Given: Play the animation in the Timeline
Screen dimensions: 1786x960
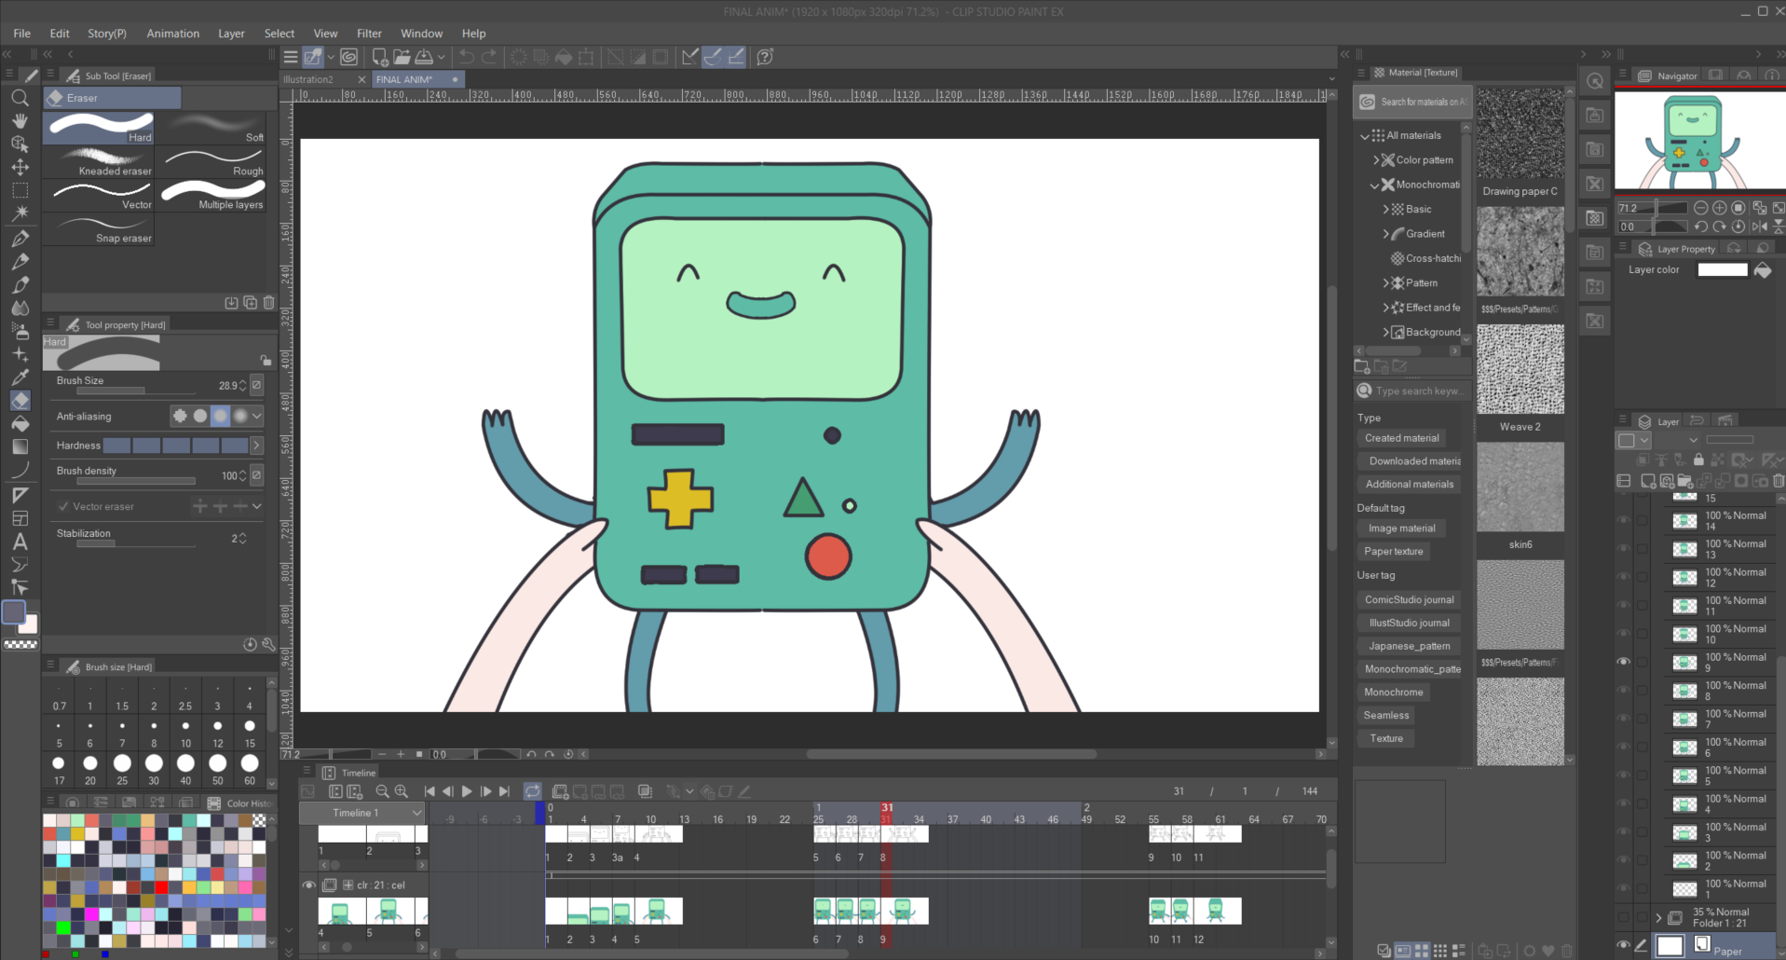Looking at the screenshot, I should point(467,791).
